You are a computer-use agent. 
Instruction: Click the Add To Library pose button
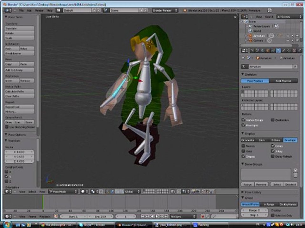(x=19, y=70)
